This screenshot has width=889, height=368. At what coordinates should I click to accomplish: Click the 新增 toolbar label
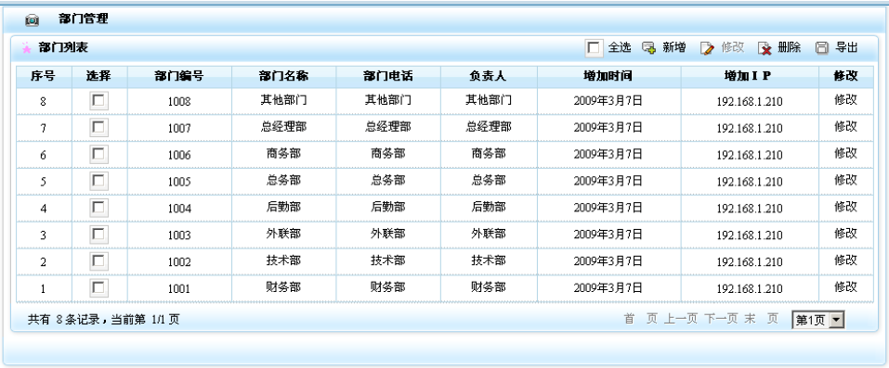[674, 47]
